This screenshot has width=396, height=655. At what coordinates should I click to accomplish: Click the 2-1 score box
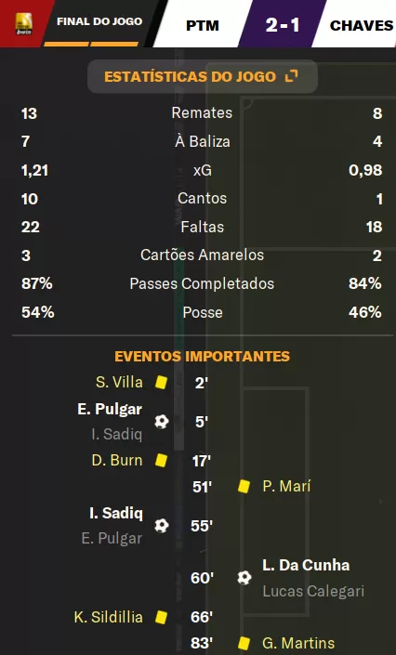[283, 24]
